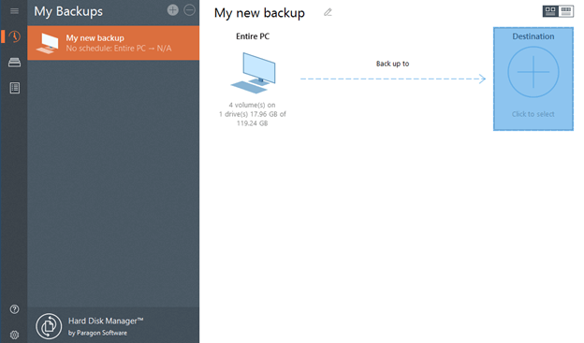The height and width of the screenshot is (343, 584).
Task: Open the Backup & Recovery clock icon
Action: 14,36
